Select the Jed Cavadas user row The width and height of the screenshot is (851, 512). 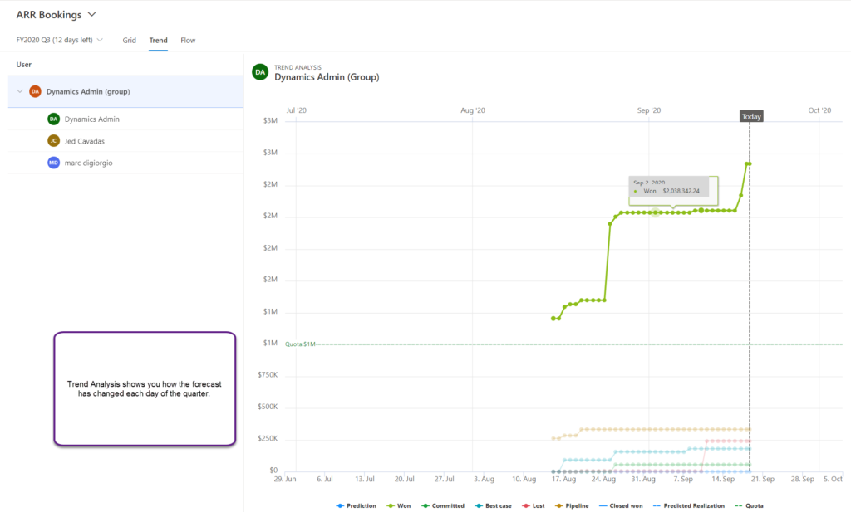(126, 141)
